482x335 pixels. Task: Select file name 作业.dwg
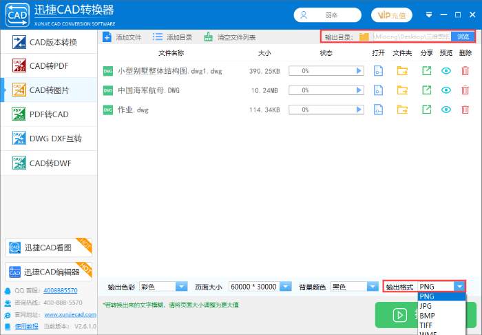tap(133, 110)
